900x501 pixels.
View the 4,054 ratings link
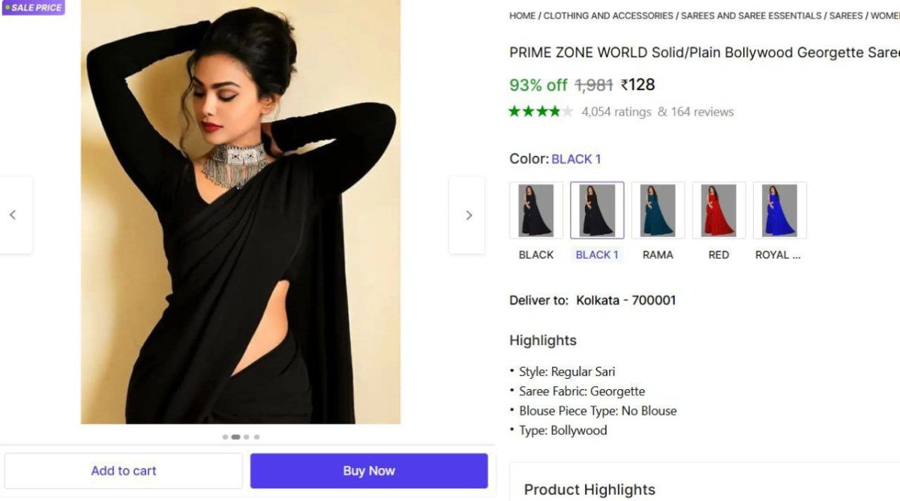(616, 112)
